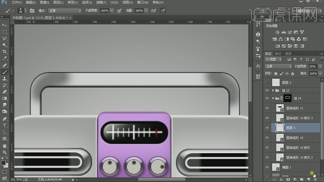Collapse the 组 14 group
324x182 pixels.
point(273,98)
